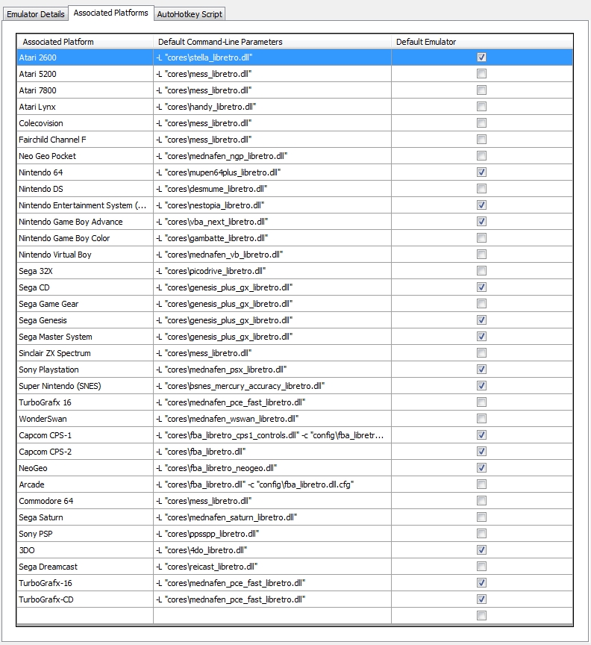The image size is (591, 645).
Task: Check Default Emulator for Arcade row
Action: [481, 484]
